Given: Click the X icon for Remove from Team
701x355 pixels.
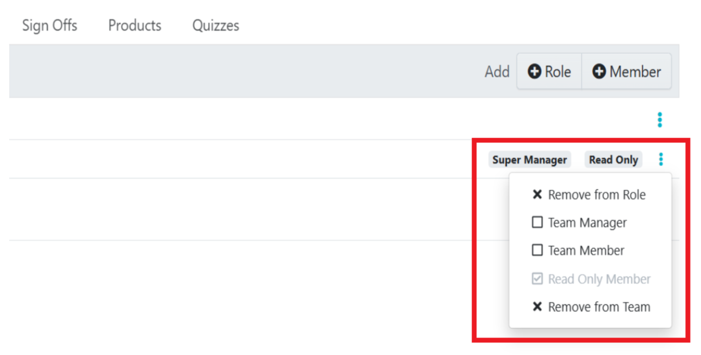Looking at the screenshot, I should point(537,307).
